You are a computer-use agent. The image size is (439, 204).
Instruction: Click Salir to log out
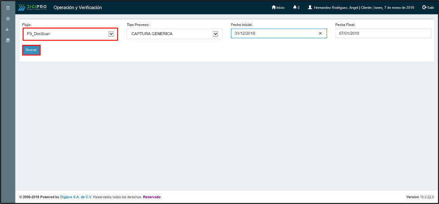[x=428, y=7]
